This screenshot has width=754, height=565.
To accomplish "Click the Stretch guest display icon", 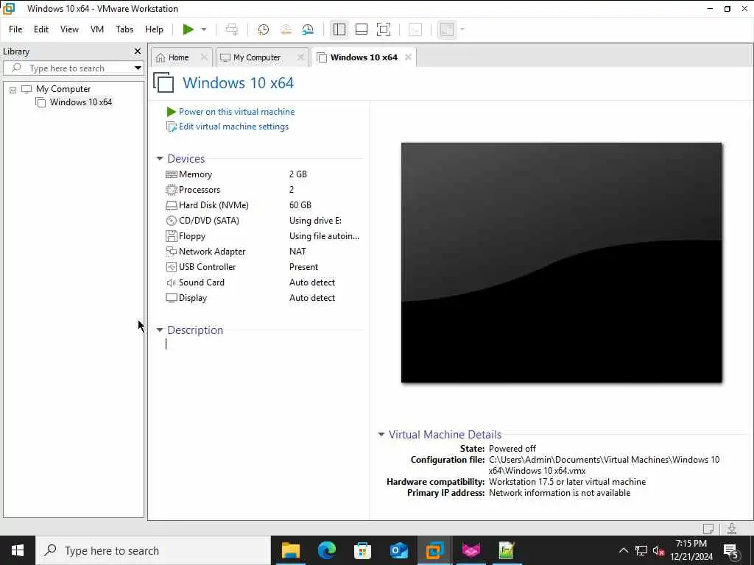I will [447, 29].
